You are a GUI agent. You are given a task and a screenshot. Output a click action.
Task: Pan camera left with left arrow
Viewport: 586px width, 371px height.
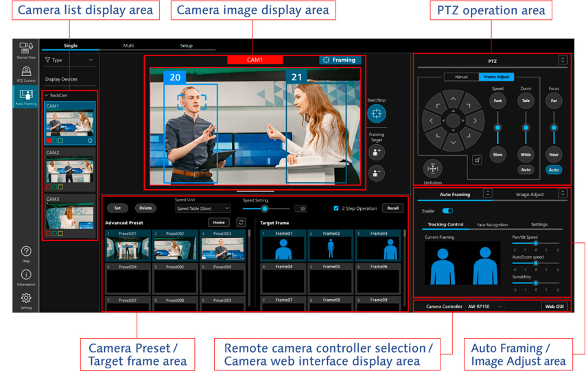tap(432, 121)
